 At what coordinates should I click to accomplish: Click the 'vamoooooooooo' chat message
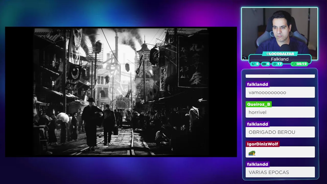280,92
